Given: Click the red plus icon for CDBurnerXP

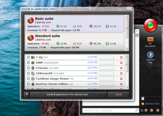Looking at the screenshot, I should click(x=121, y=73).
